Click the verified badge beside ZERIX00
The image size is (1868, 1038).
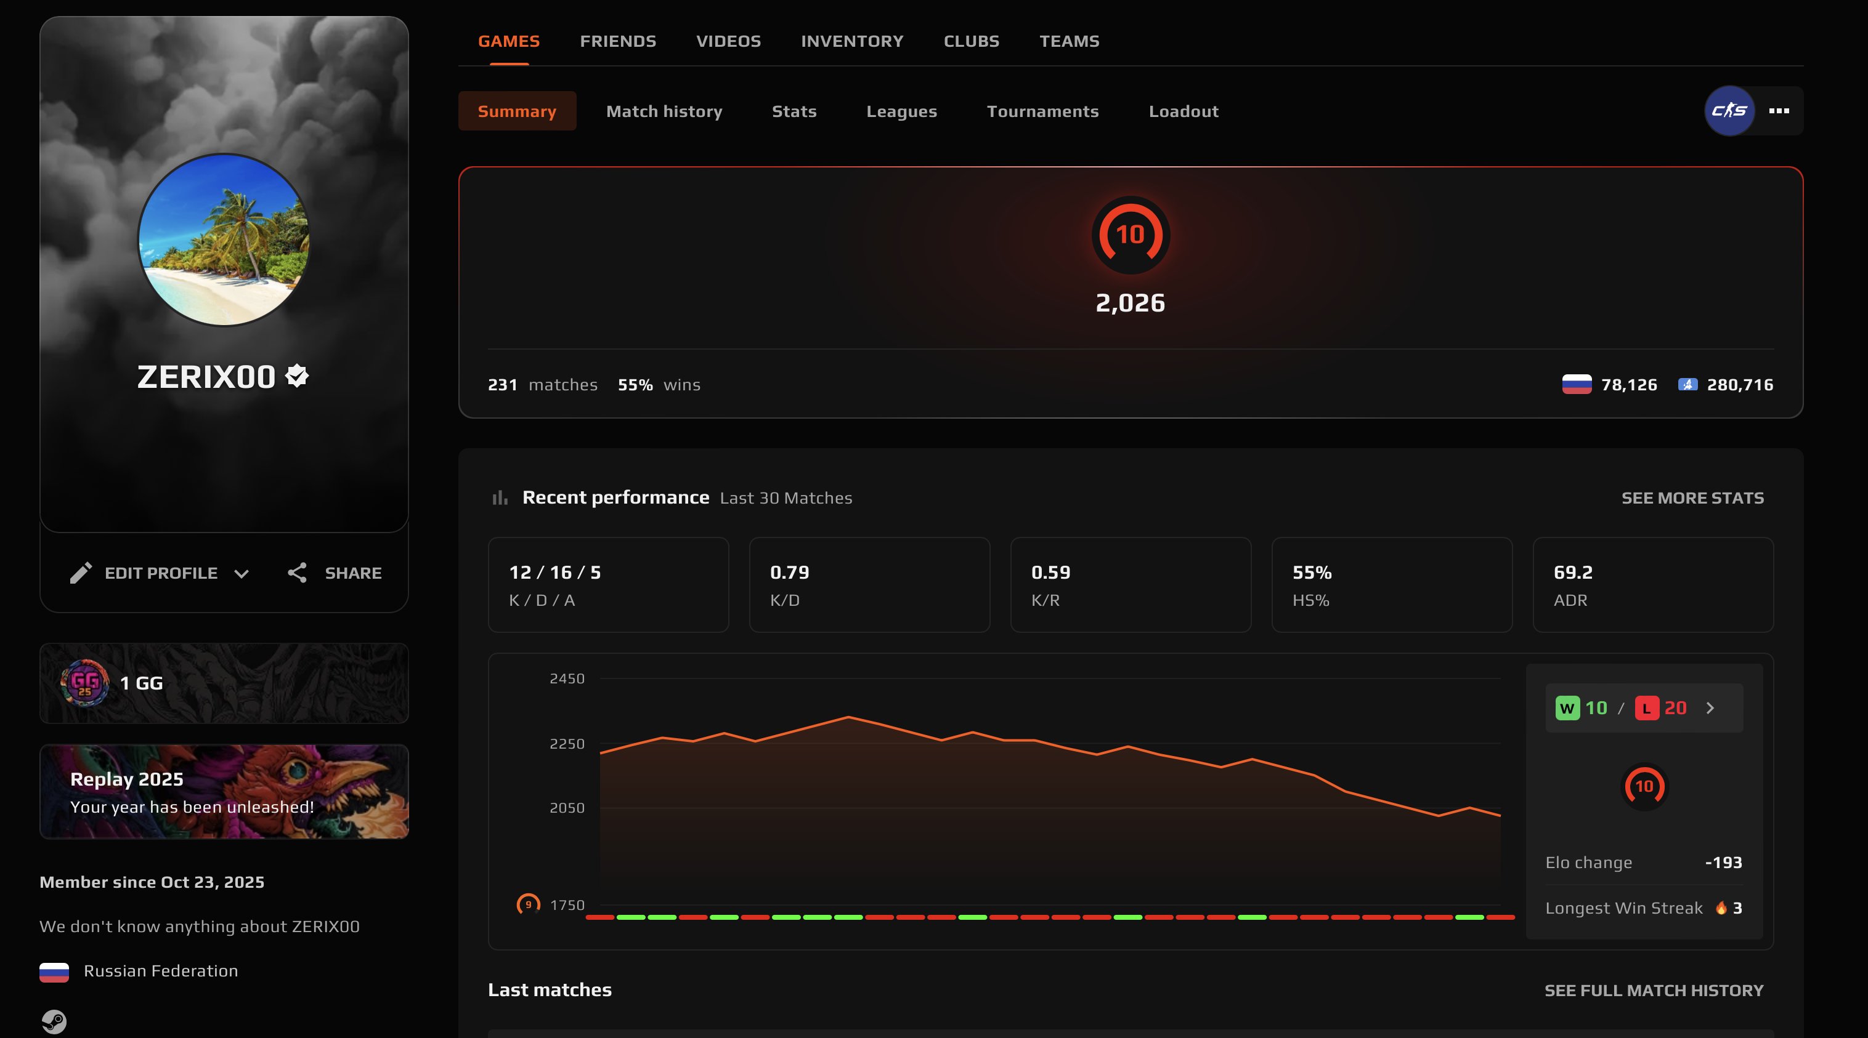298,376
